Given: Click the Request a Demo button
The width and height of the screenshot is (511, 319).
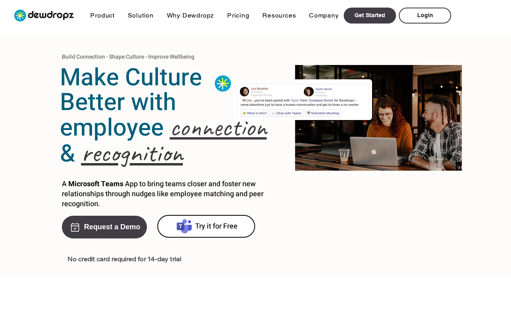Looking at the screenshot, I should point(104,227).
